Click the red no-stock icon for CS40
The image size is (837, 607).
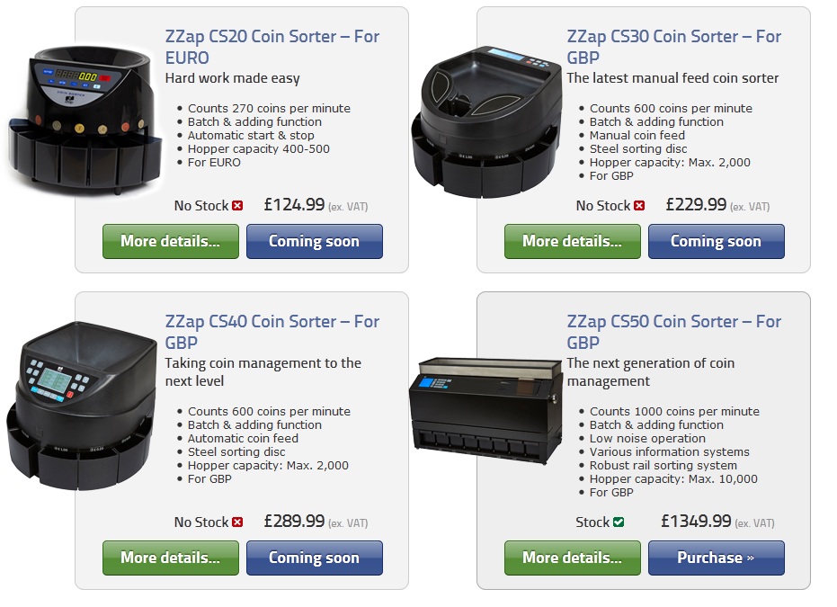[x=237, y=522]
